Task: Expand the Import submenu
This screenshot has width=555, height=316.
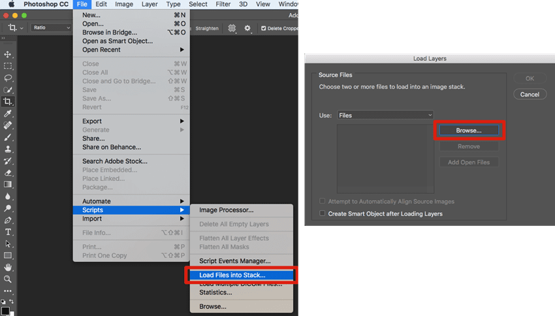Action: click(131, 219)
